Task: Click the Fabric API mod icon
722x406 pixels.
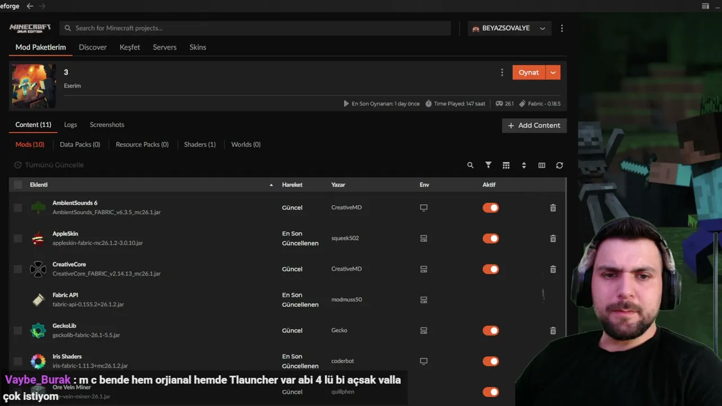Action: [x=38, y=300]
